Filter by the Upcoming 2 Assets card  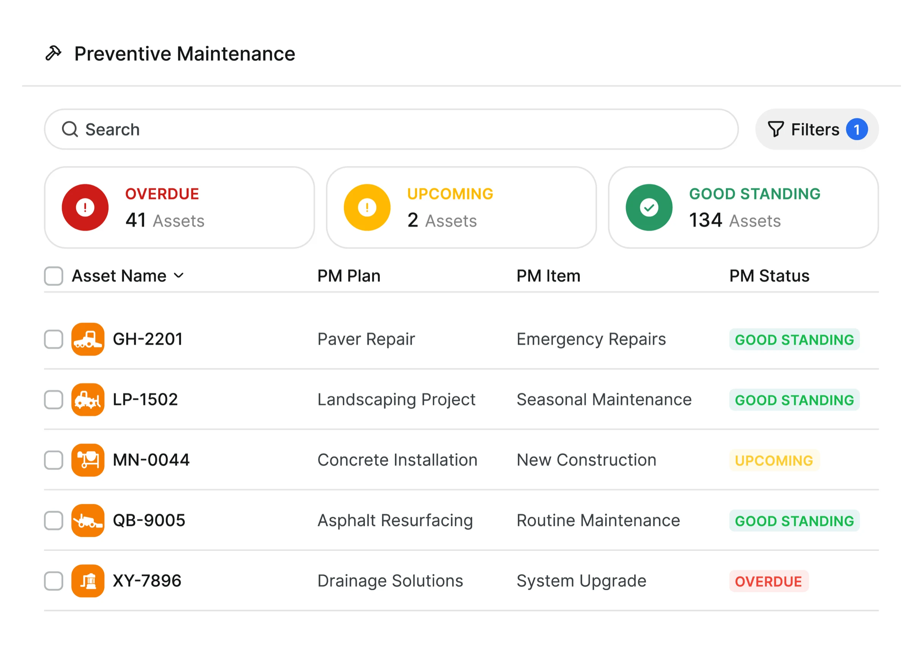461,208
